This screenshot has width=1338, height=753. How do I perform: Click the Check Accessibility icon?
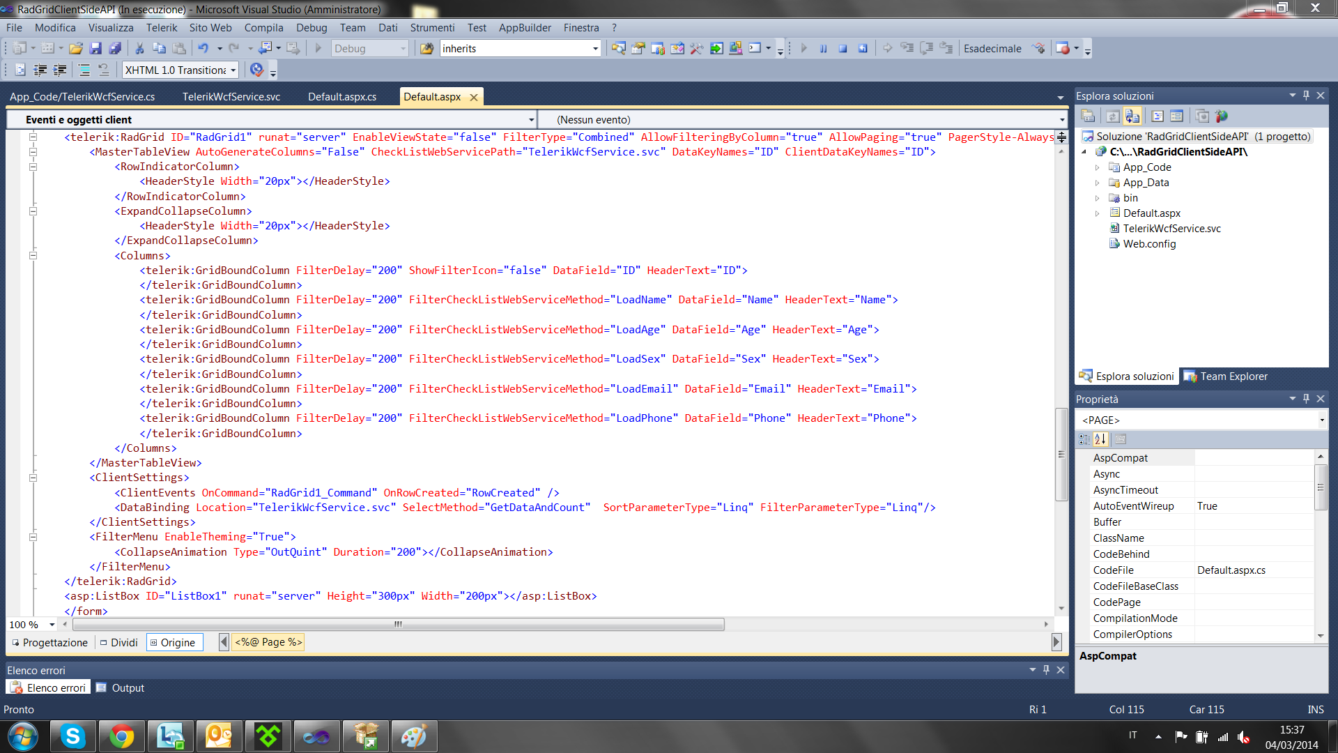tap(256, 70)
